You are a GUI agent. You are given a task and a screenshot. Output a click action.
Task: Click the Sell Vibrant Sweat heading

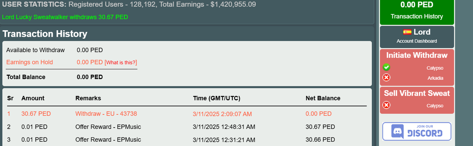[417, 93]
